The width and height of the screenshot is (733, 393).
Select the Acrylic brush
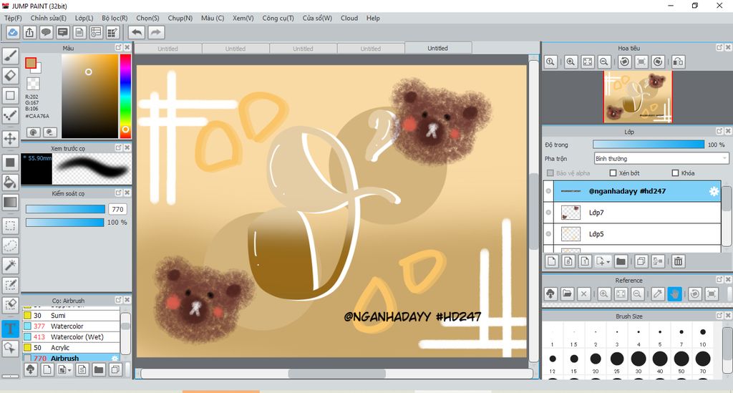[71, 348]
